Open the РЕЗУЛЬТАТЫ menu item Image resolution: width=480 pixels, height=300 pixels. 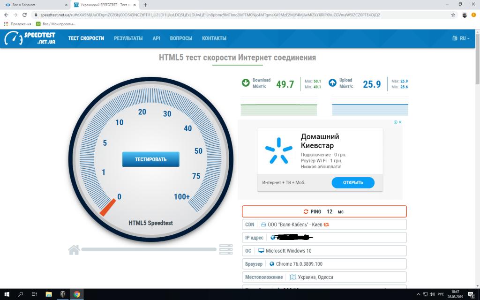128,38
